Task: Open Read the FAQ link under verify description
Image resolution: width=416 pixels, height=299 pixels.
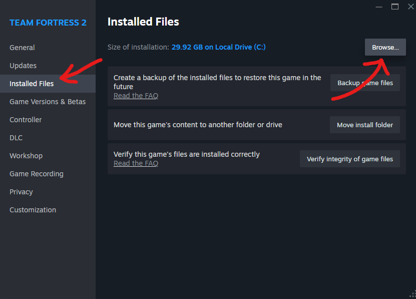Action: click(136, 163)
